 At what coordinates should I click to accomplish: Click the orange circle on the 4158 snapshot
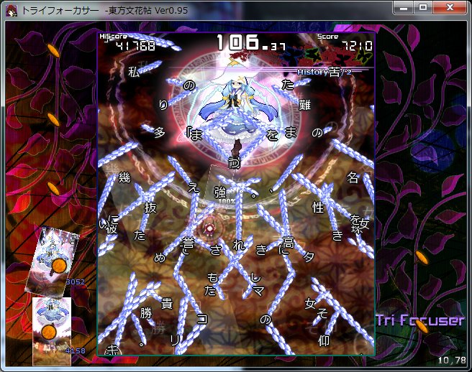(48, 332)
